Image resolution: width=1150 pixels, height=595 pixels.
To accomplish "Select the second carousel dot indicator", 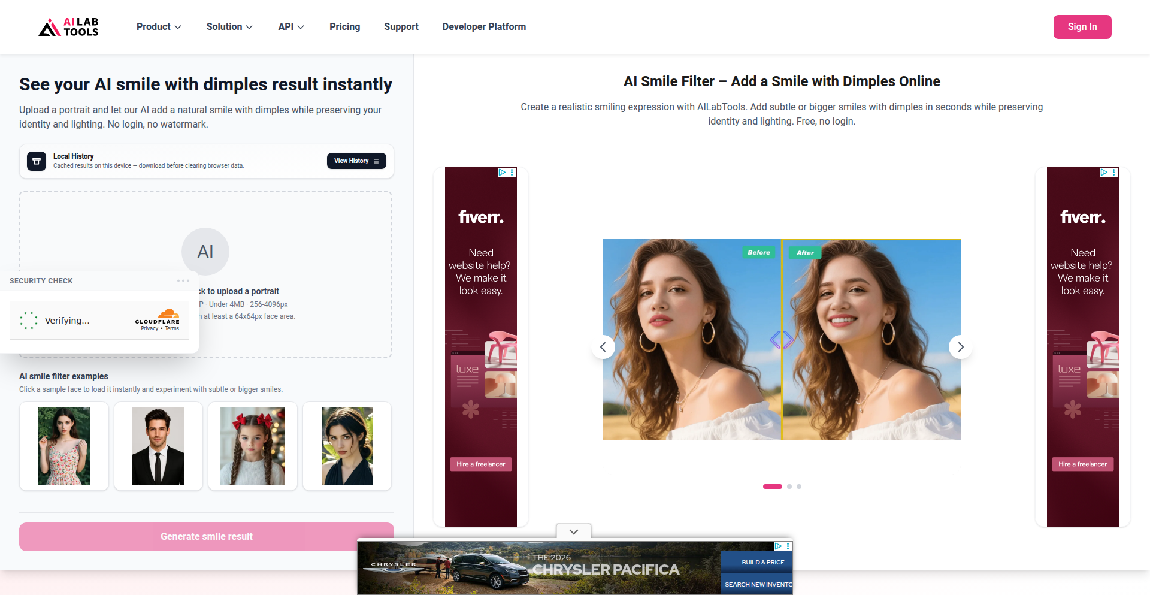I will 789,487.
